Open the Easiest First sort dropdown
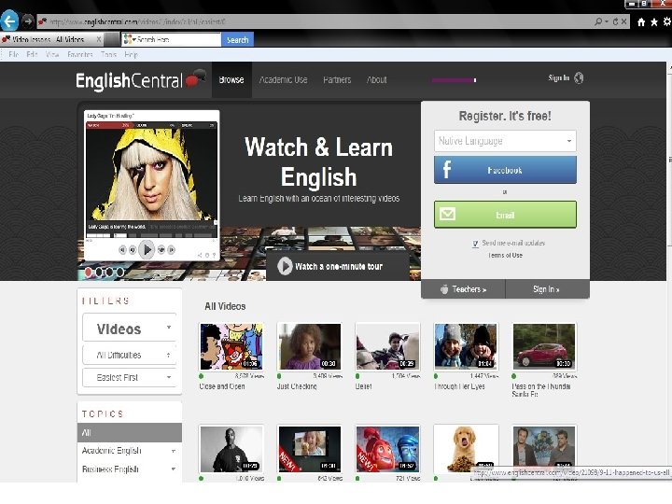Screen dimensions: 672x504 (129, 378)
